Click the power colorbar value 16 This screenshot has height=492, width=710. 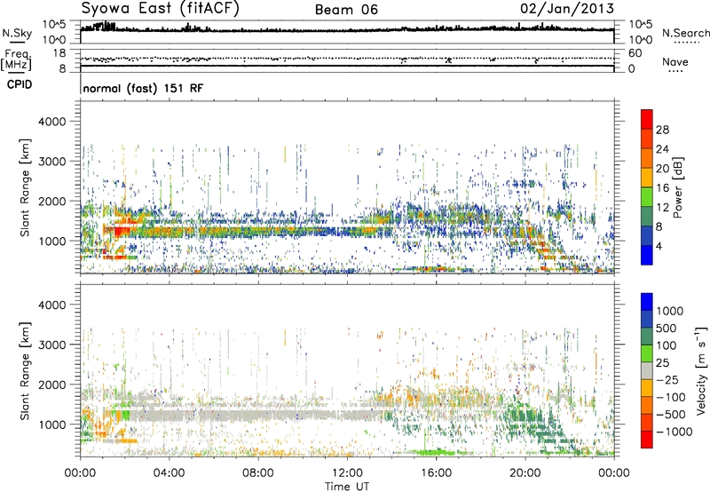coord(662,188)
